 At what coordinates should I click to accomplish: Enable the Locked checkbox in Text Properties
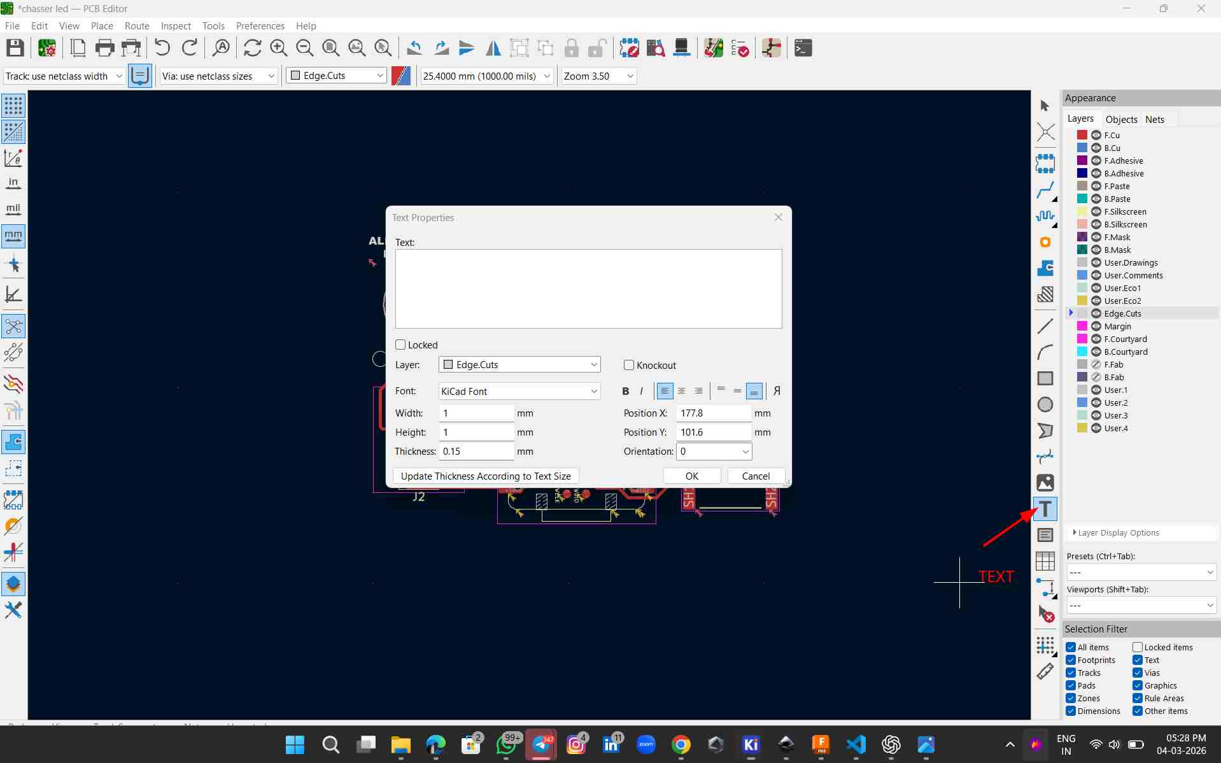click(x=400, y=345)
